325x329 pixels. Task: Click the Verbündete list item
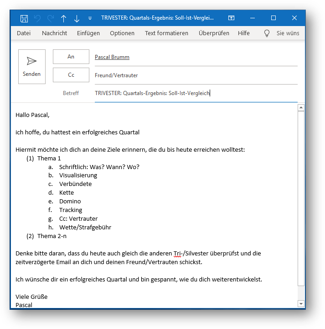point(75,184)
